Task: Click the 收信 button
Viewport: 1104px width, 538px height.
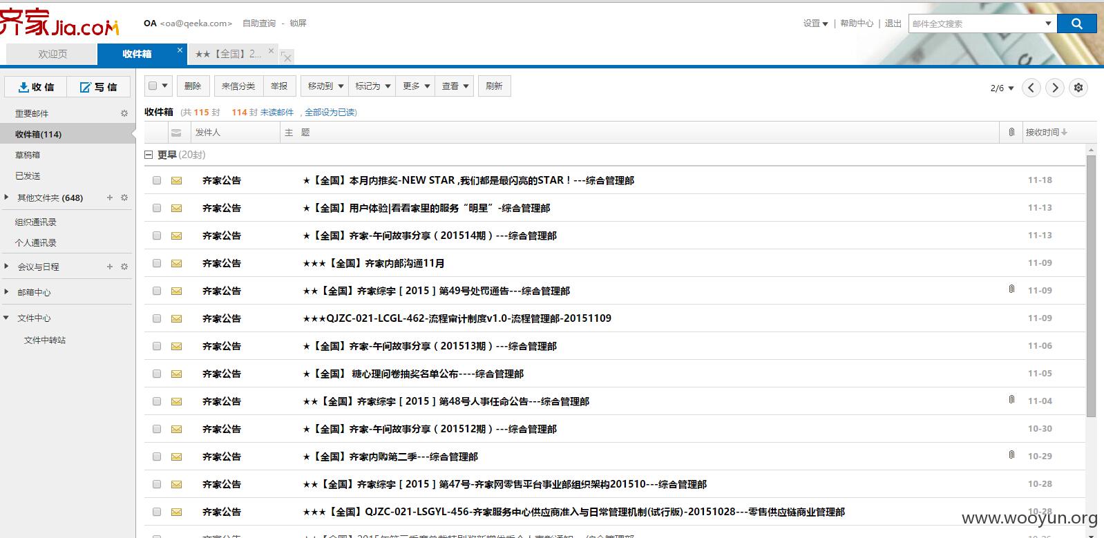Action: pos(35,87)
